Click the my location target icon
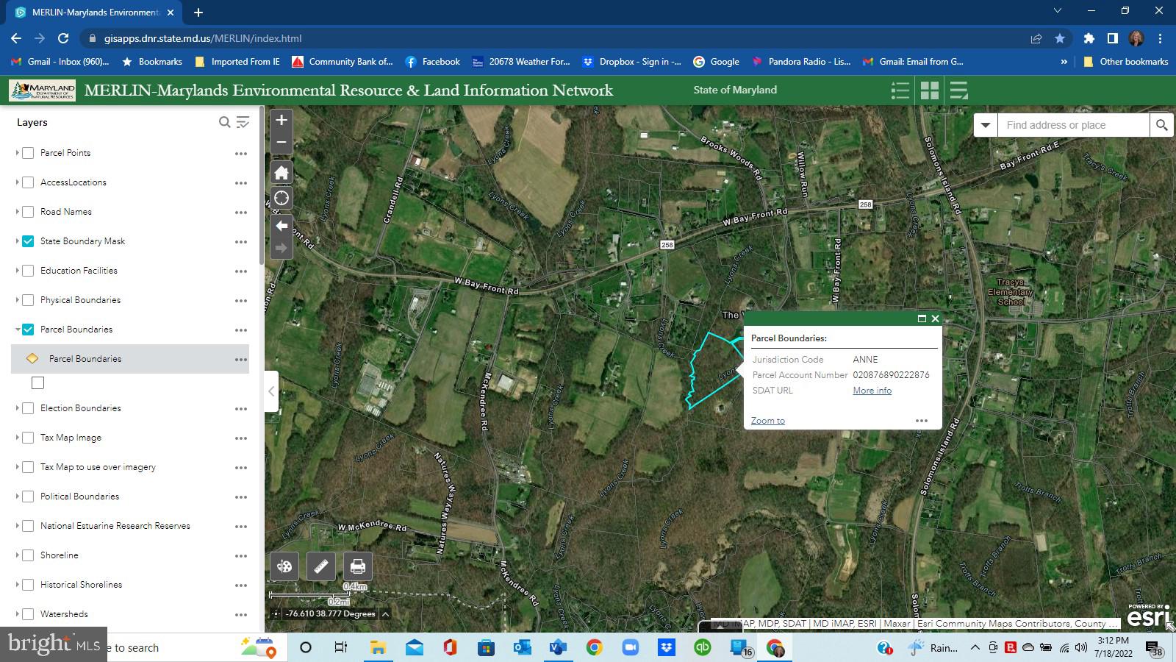 coord(282,199)
